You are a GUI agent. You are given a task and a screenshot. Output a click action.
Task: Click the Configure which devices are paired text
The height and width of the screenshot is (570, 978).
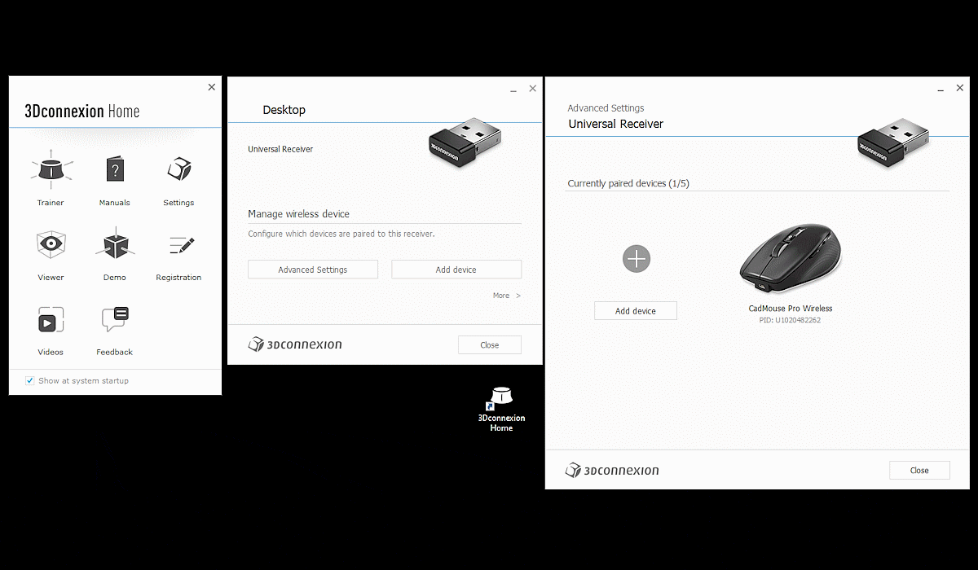341,234
